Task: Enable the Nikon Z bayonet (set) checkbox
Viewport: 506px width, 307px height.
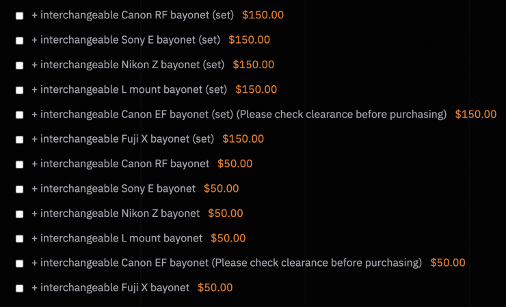Action: [19, 65]
